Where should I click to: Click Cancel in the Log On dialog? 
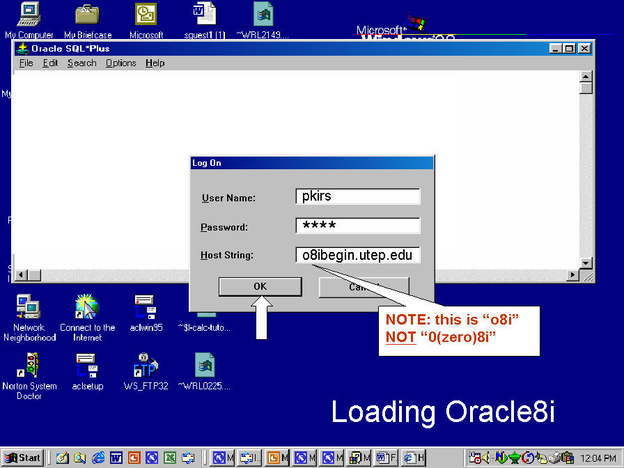click(364, 287)
